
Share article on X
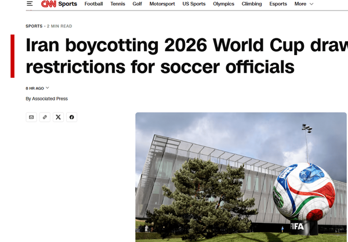coord(58,117)
